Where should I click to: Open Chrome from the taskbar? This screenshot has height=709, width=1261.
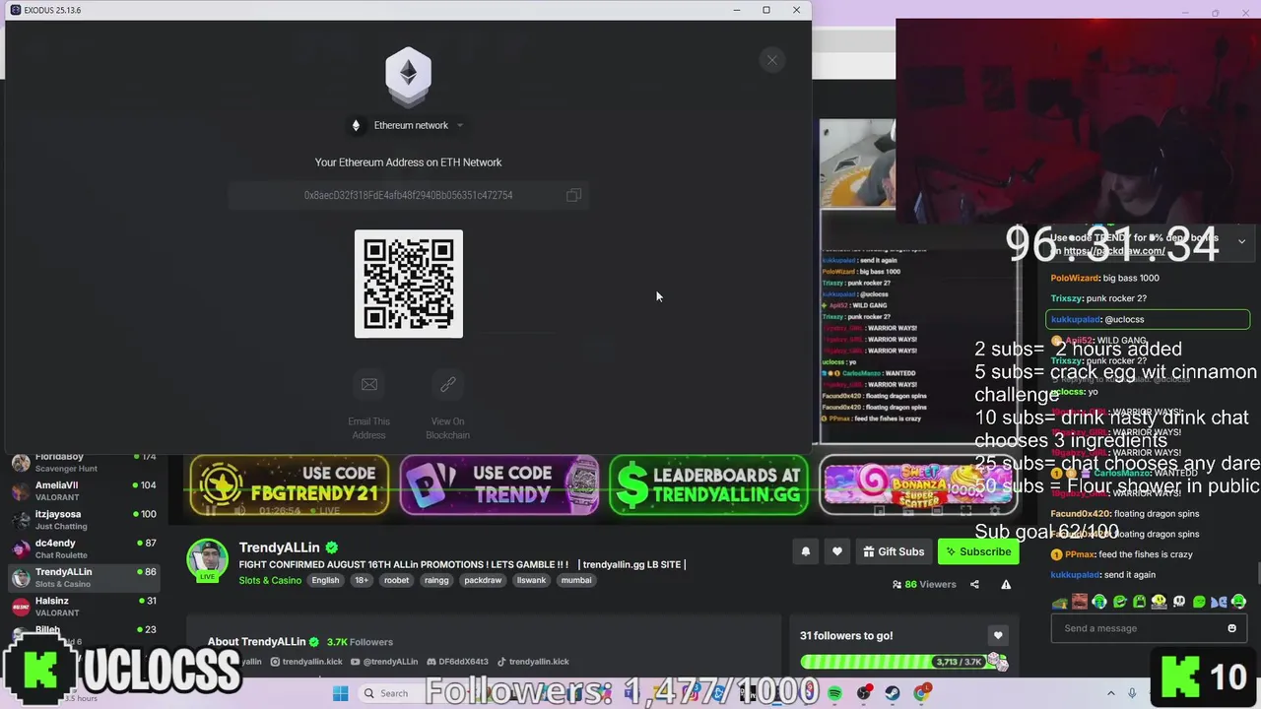(x=921, y=693)
